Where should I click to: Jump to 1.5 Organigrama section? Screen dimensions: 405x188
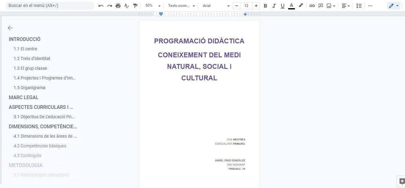click(x=30, y=88)
